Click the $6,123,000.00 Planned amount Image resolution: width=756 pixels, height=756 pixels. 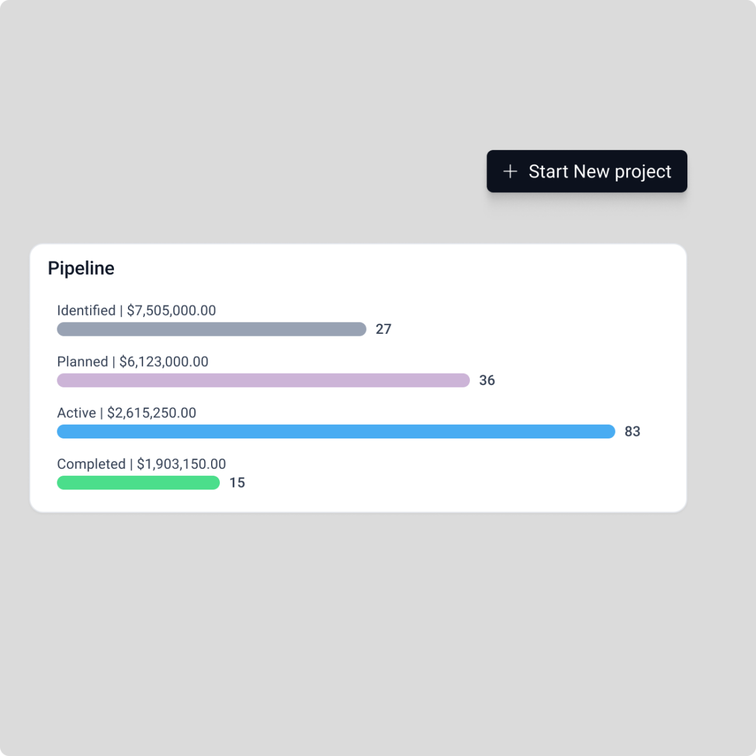pos(164,362)
